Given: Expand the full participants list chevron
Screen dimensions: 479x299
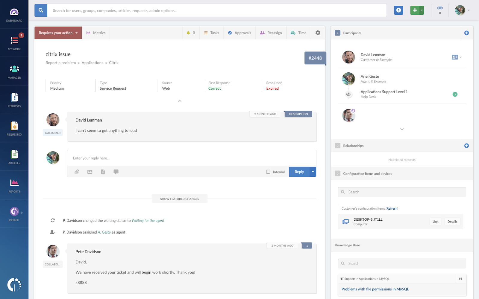Looking at the screenshot, I should (402, 129).
